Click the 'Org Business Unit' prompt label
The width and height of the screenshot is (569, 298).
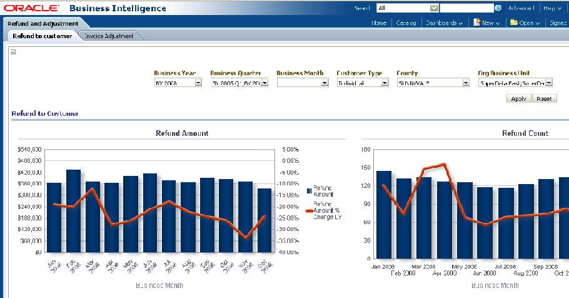coord(504,73)
